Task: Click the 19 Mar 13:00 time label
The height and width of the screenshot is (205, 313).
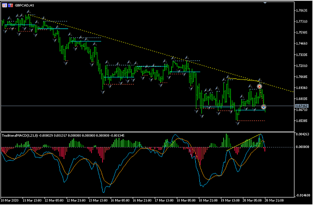Action: [x=231, y=200]
